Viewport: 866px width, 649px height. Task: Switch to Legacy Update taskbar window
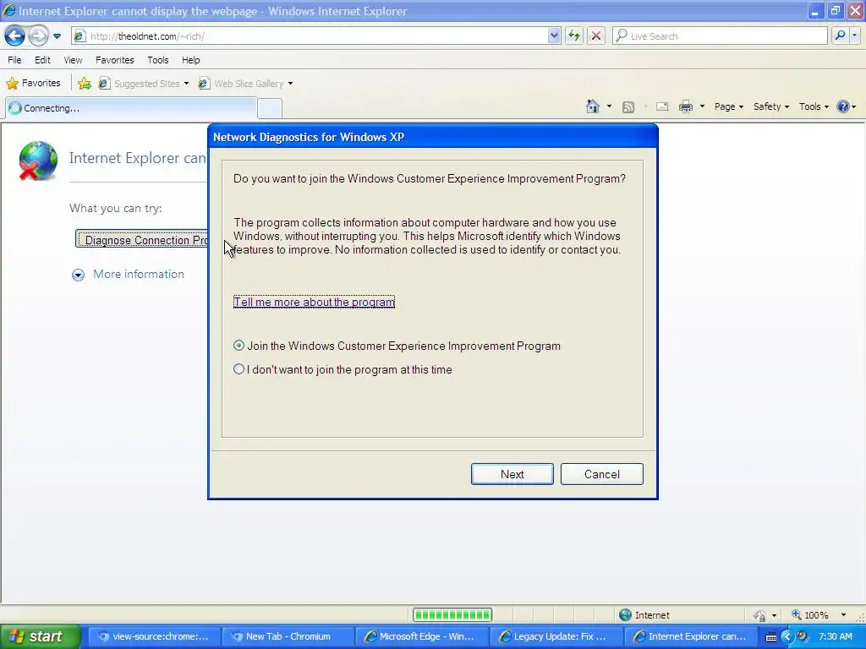555,636
